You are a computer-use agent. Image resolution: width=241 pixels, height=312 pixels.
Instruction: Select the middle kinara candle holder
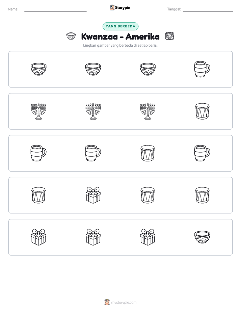(93, 111)
